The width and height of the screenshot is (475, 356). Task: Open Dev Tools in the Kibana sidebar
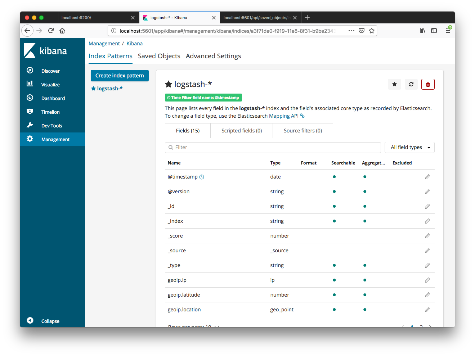tap(53, 126)
